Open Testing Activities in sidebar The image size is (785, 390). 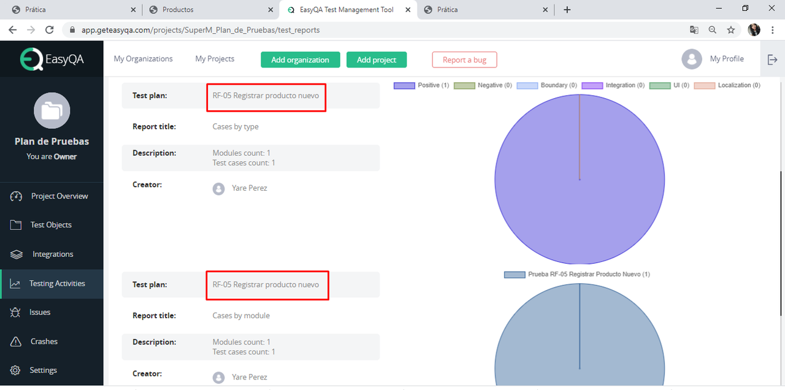point(52,283)
